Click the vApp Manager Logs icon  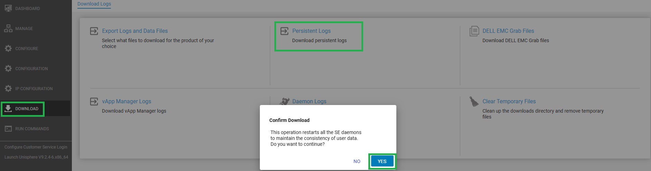[x=94, y=102]
